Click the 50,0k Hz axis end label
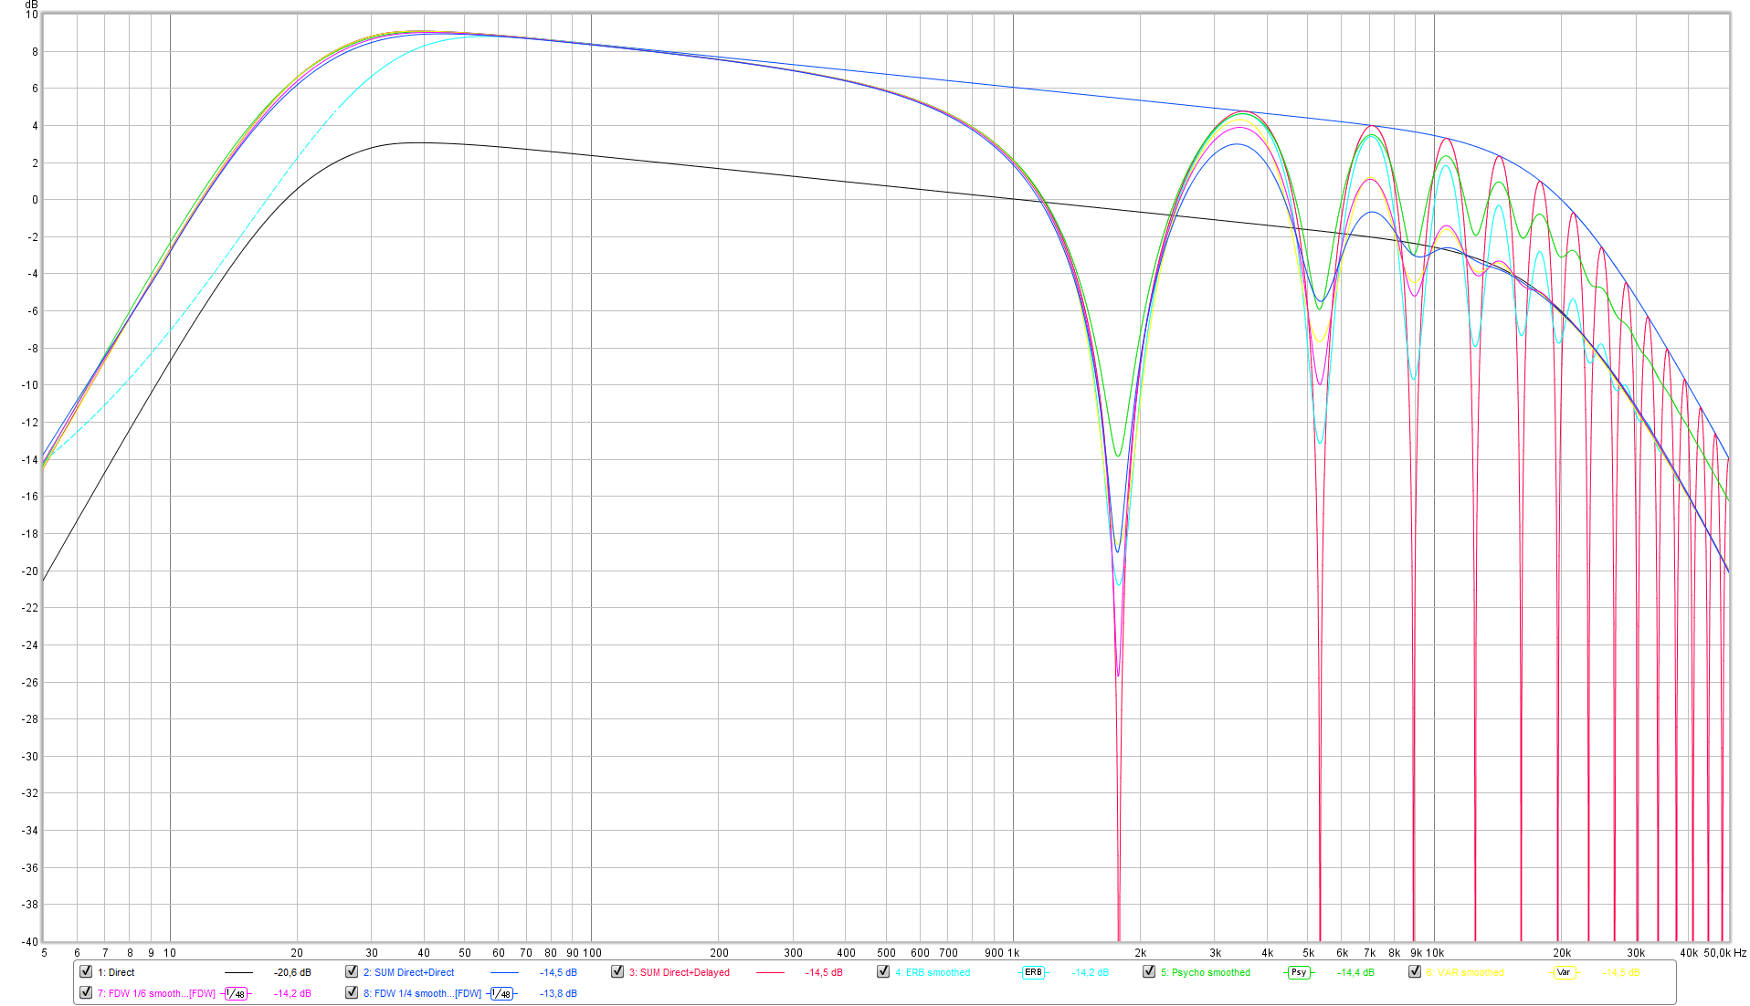 tap(1724, 952)
